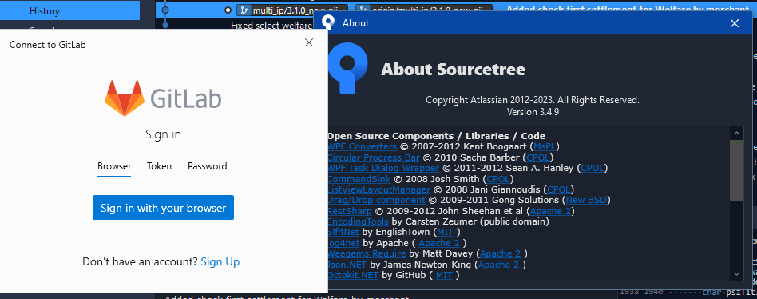Open the Weegems Require link
The height and width of the screenshot is (299, 757).
pyautogui.click(x=367, y=253)
